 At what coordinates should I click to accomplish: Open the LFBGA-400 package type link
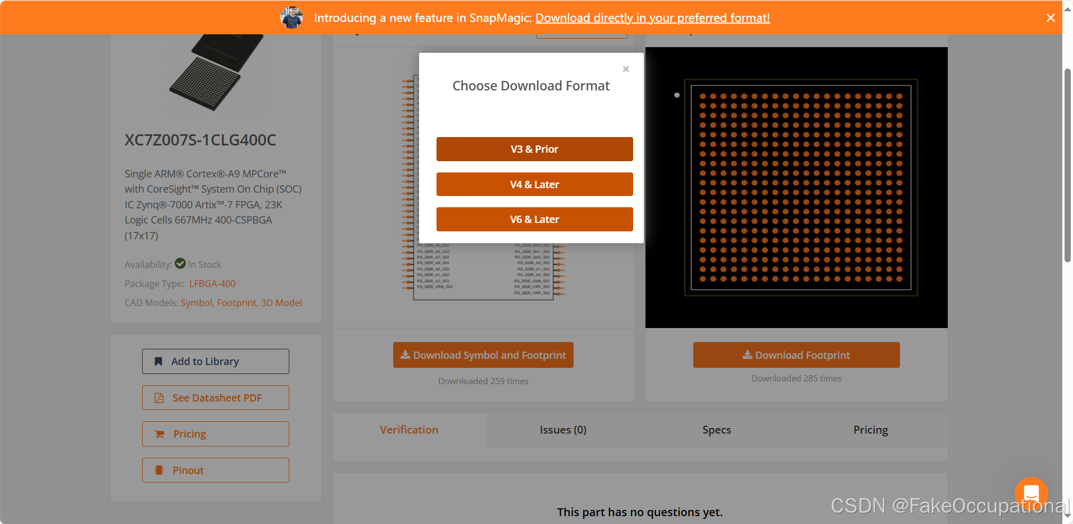212,284
